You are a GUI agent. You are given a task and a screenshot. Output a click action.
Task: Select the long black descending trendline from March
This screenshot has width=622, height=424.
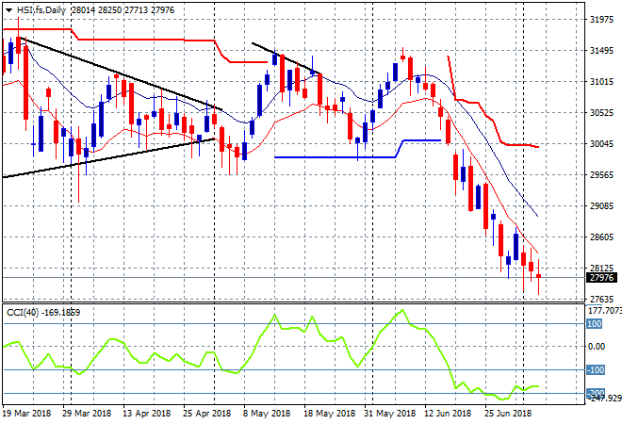pyautogui.click(x=119, y=73)
